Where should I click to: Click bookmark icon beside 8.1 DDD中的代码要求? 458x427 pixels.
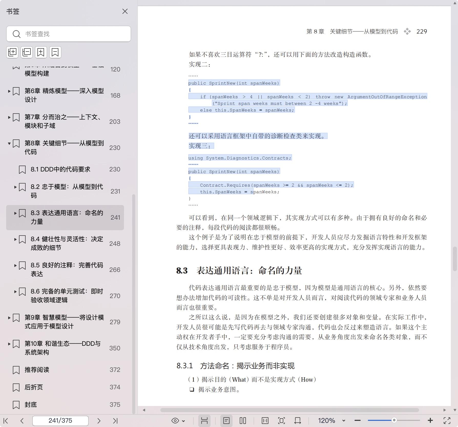click(x=22, y=169)
